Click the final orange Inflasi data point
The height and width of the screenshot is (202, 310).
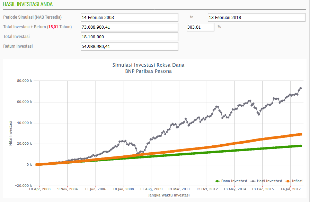pos(301,134)
